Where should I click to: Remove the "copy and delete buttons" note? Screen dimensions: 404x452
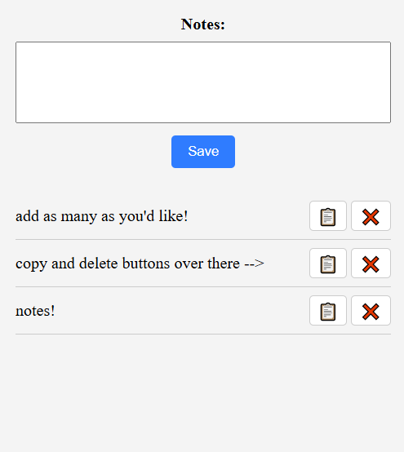coord(371,264)
